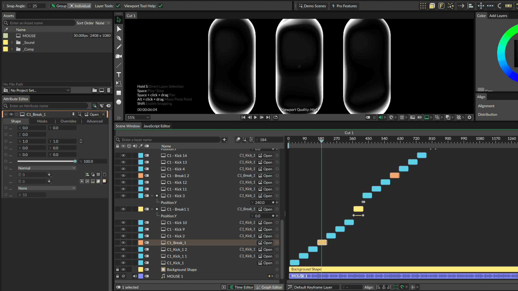Screen dimensions: 518x291
Task: Select the Camera tool
Action: (119, 56)
